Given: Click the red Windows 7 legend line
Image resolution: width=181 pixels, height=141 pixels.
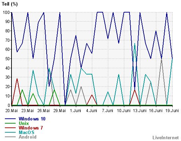Looking at the screenshot, I should 10,128.
